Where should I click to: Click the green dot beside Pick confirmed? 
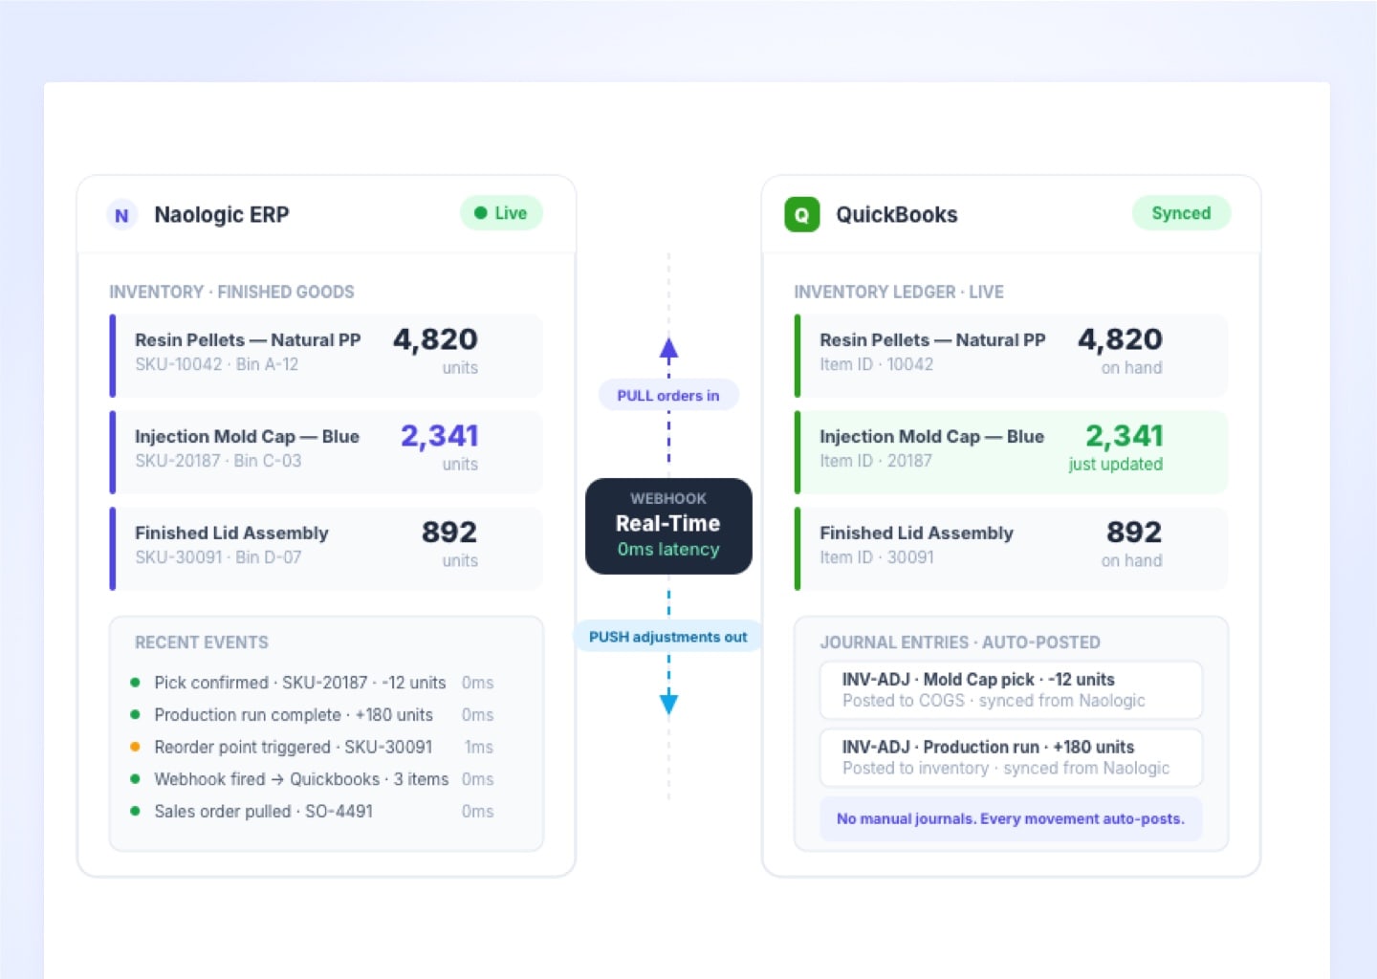pos(135,683)
